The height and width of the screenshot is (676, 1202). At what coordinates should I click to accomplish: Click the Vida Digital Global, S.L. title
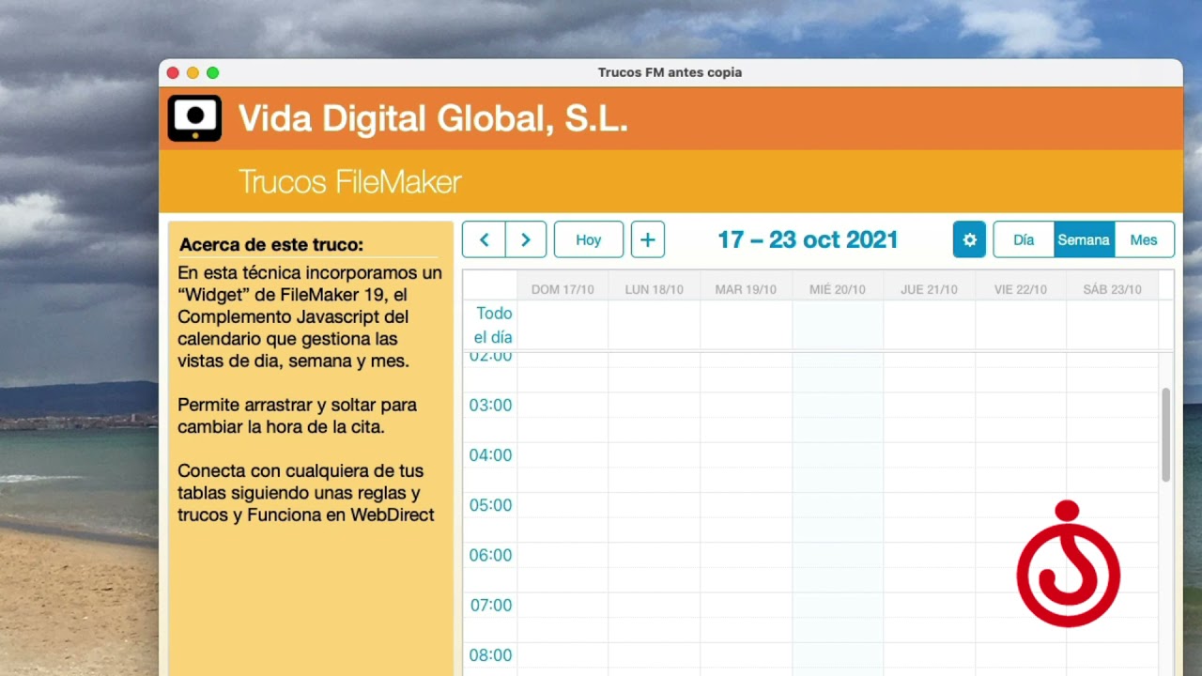pyautogui.click(x=433, y=118)
